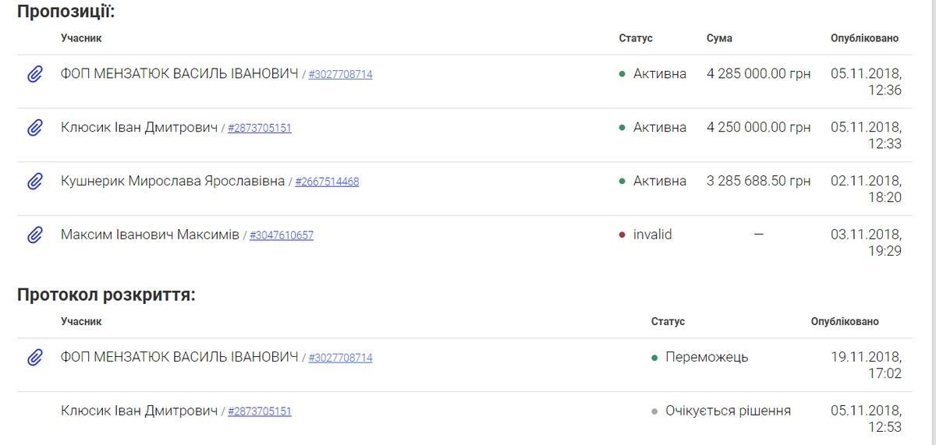Click grey Очікується рішення status dot
The image size is (936, 445).
point(654,411)
